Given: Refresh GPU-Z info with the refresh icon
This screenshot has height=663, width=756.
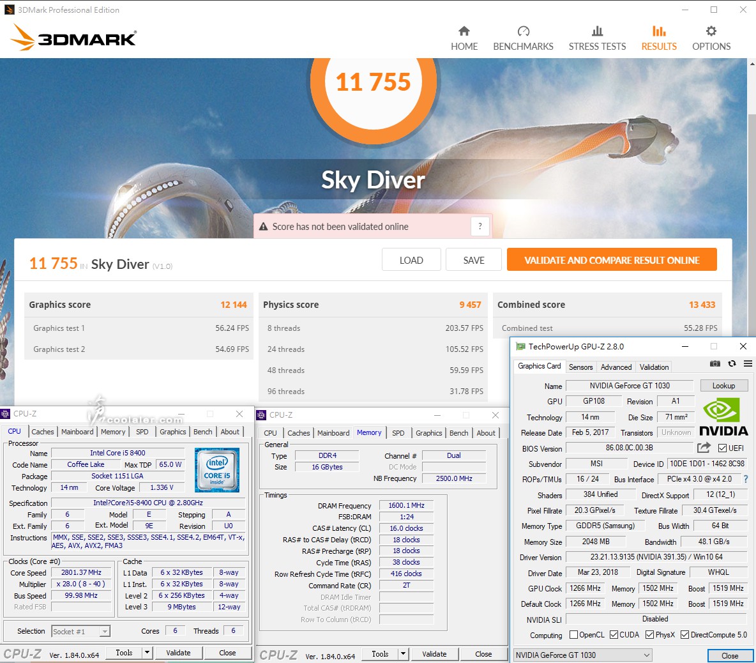Looking at the screenshot, I should coord(732,363).
